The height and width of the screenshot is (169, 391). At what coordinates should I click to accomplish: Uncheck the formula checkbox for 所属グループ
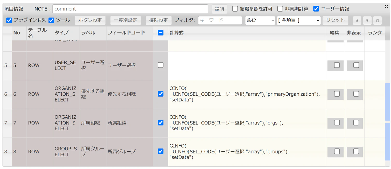pos(160,151)
